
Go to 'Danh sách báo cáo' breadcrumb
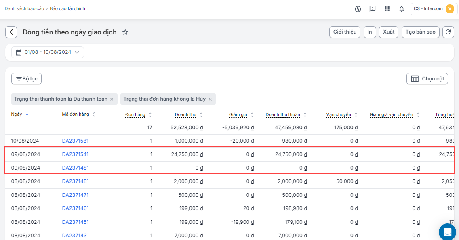(24, 8)
